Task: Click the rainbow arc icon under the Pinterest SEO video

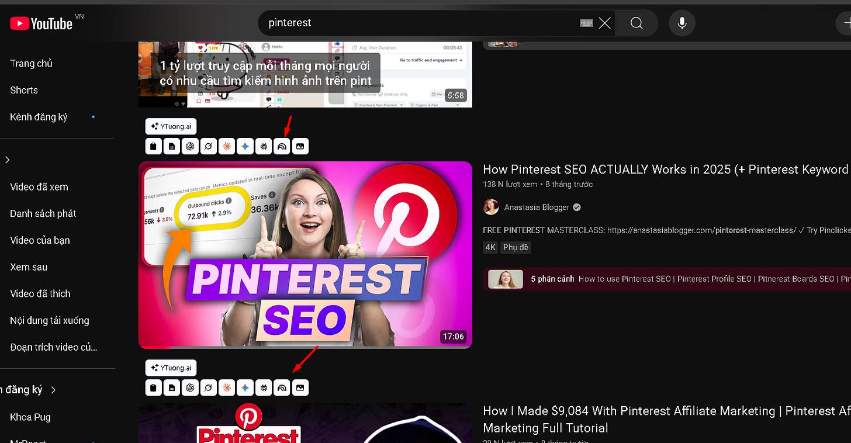Action: [x=282, y=387]
